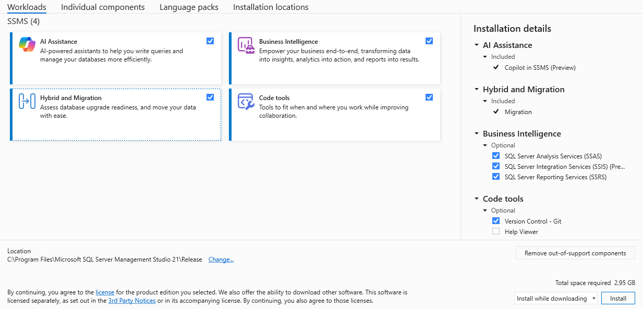Open the Language packs tab
Screen dimensions: 643x309
[x=189, y=7]
